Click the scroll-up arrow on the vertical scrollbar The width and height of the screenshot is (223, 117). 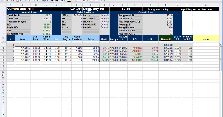click(221, 45)
